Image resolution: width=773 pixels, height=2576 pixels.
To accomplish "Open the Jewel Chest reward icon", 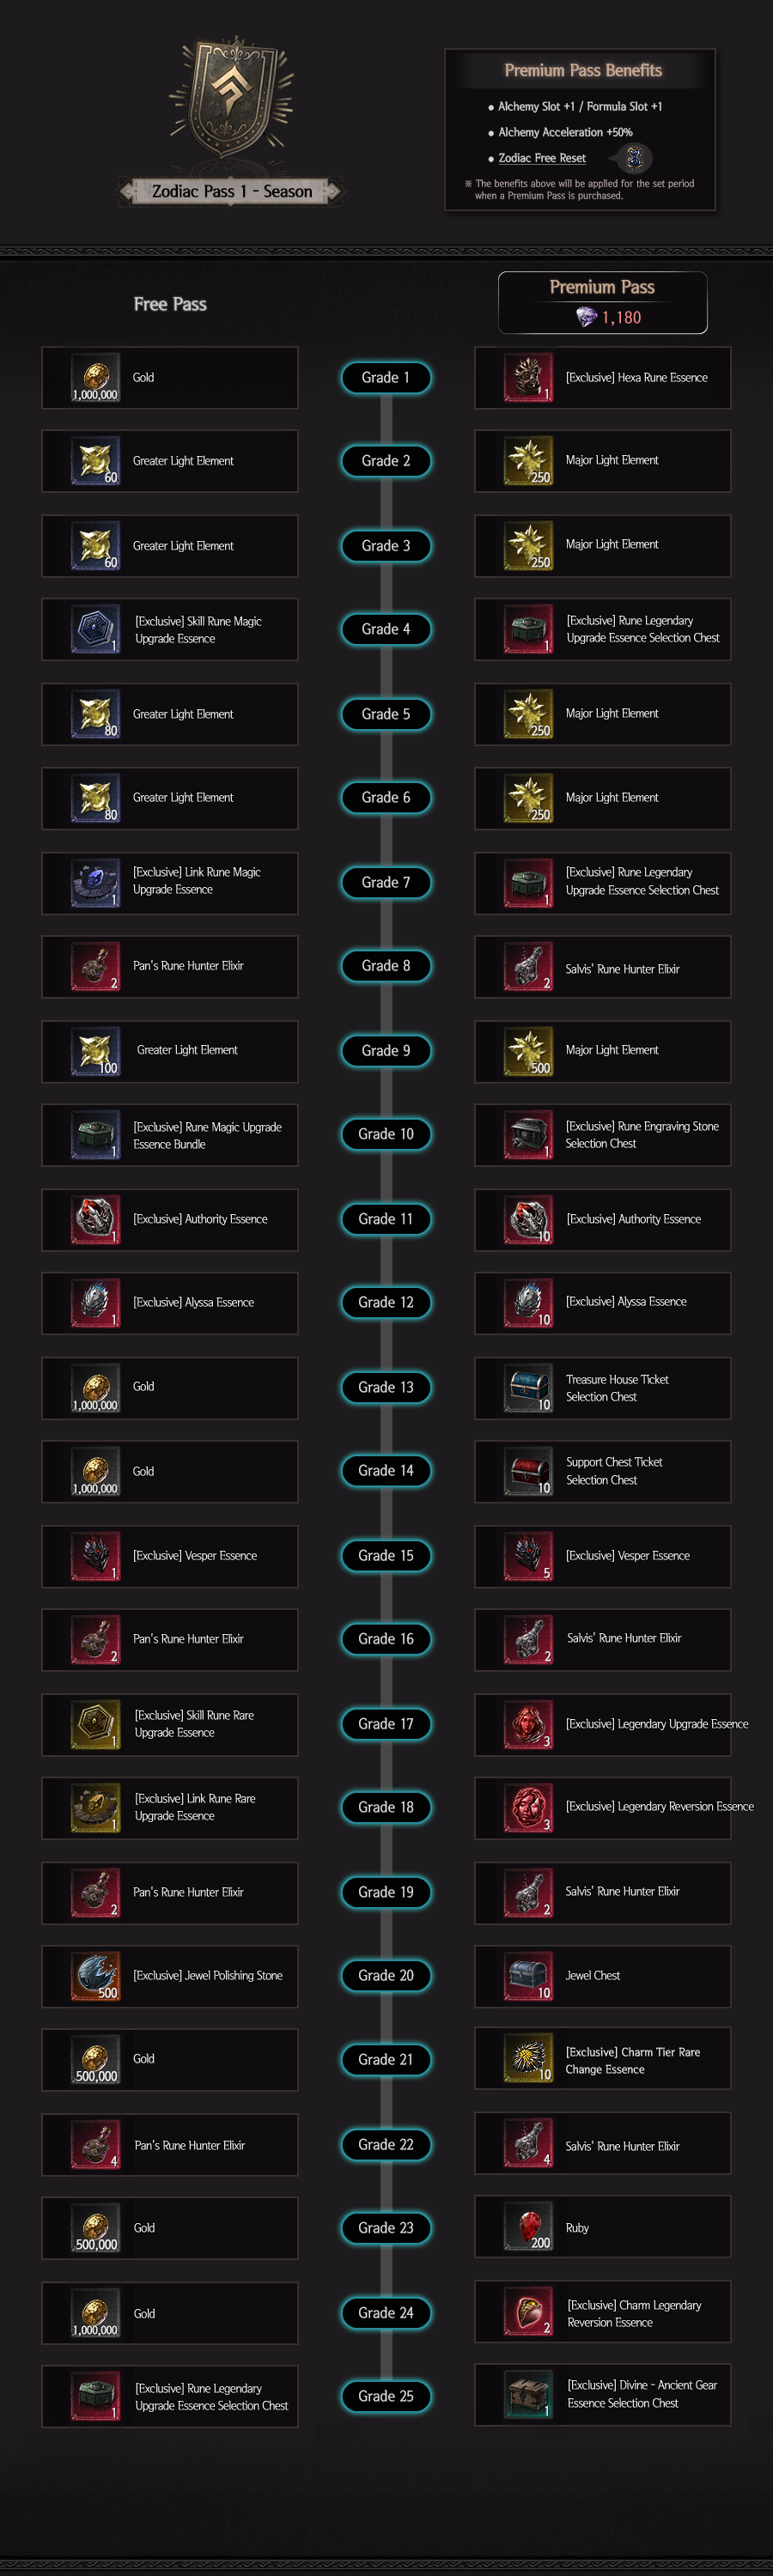I will coord(528,1975).
